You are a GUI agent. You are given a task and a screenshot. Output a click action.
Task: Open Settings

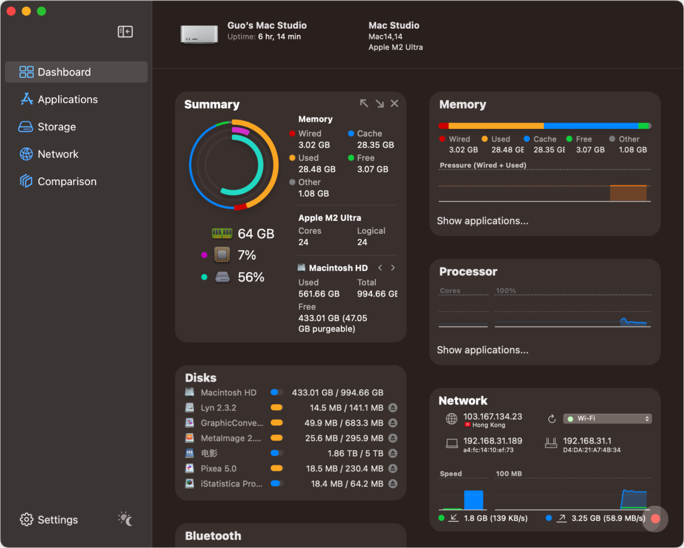point(49,520)
